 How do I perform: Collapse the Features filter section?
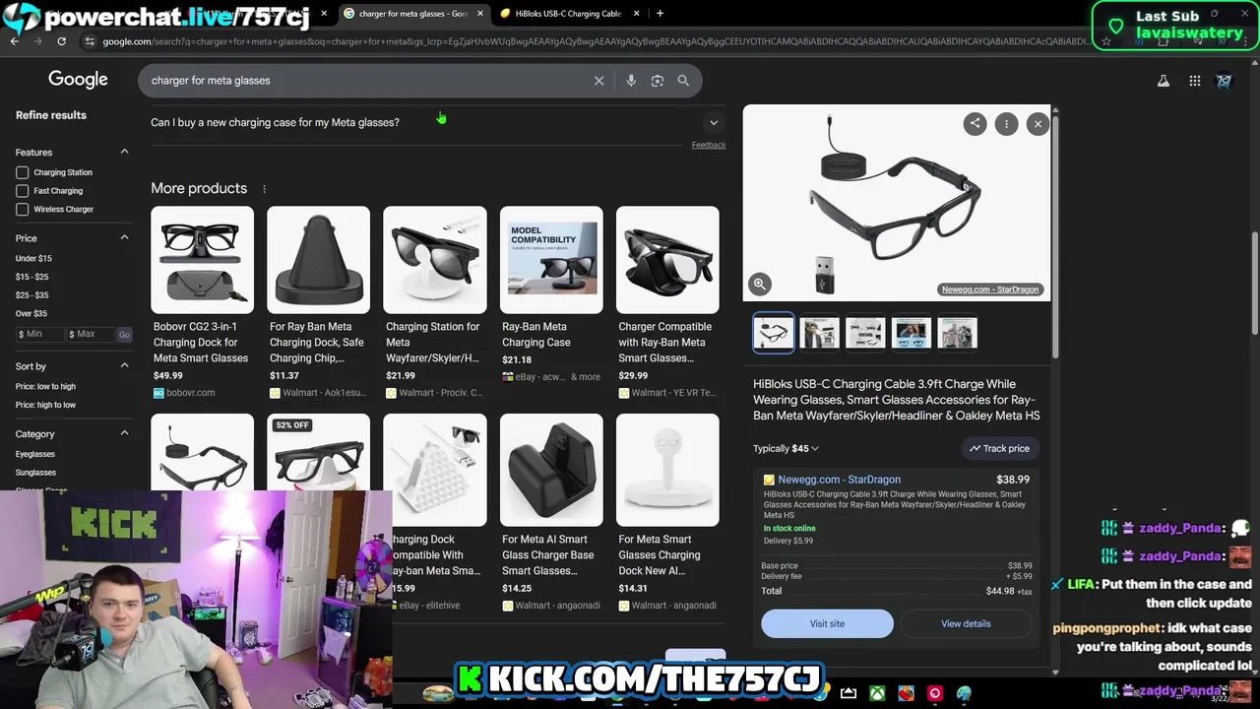pos(124,152)
